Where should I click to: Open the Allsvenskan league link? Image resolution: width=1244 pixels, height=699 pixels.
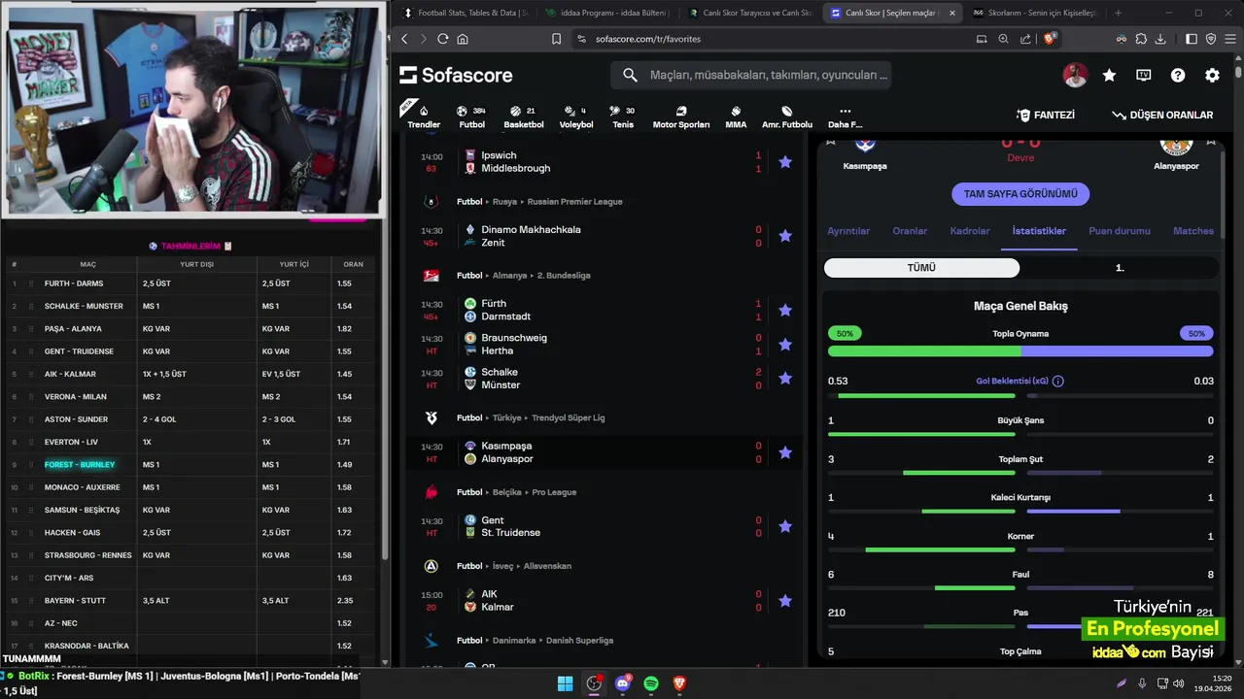(547, 566)
